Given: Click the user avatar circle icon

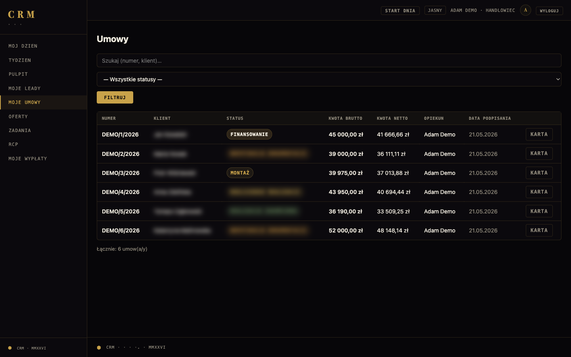Looking at the screenshot, I should point(525,10).
